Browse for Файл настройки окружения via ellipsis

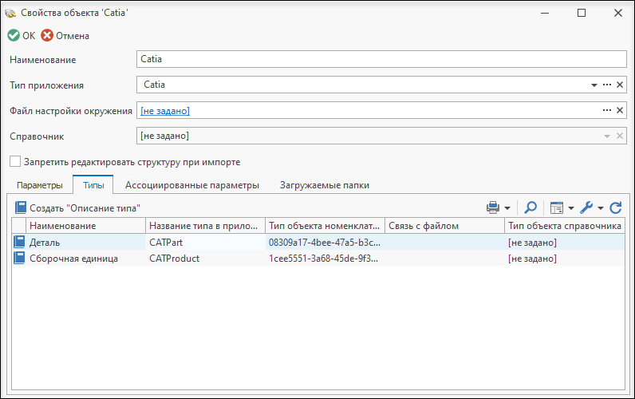click(x=606, y=110)
